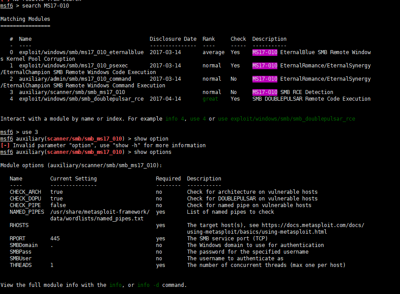
Task: Click the 'show option' command text
Action: [151, 139]
